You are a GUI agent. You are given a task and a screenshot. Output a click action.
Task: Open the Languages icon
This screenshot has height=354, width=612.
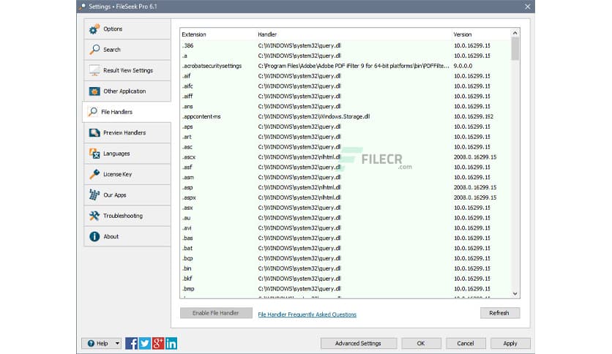[x=94, y=154]
